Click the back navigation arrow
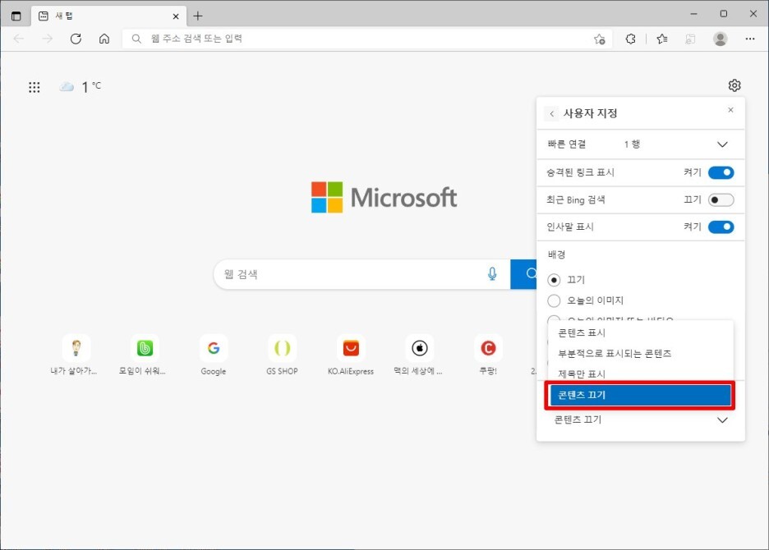 tap(19, 39)
